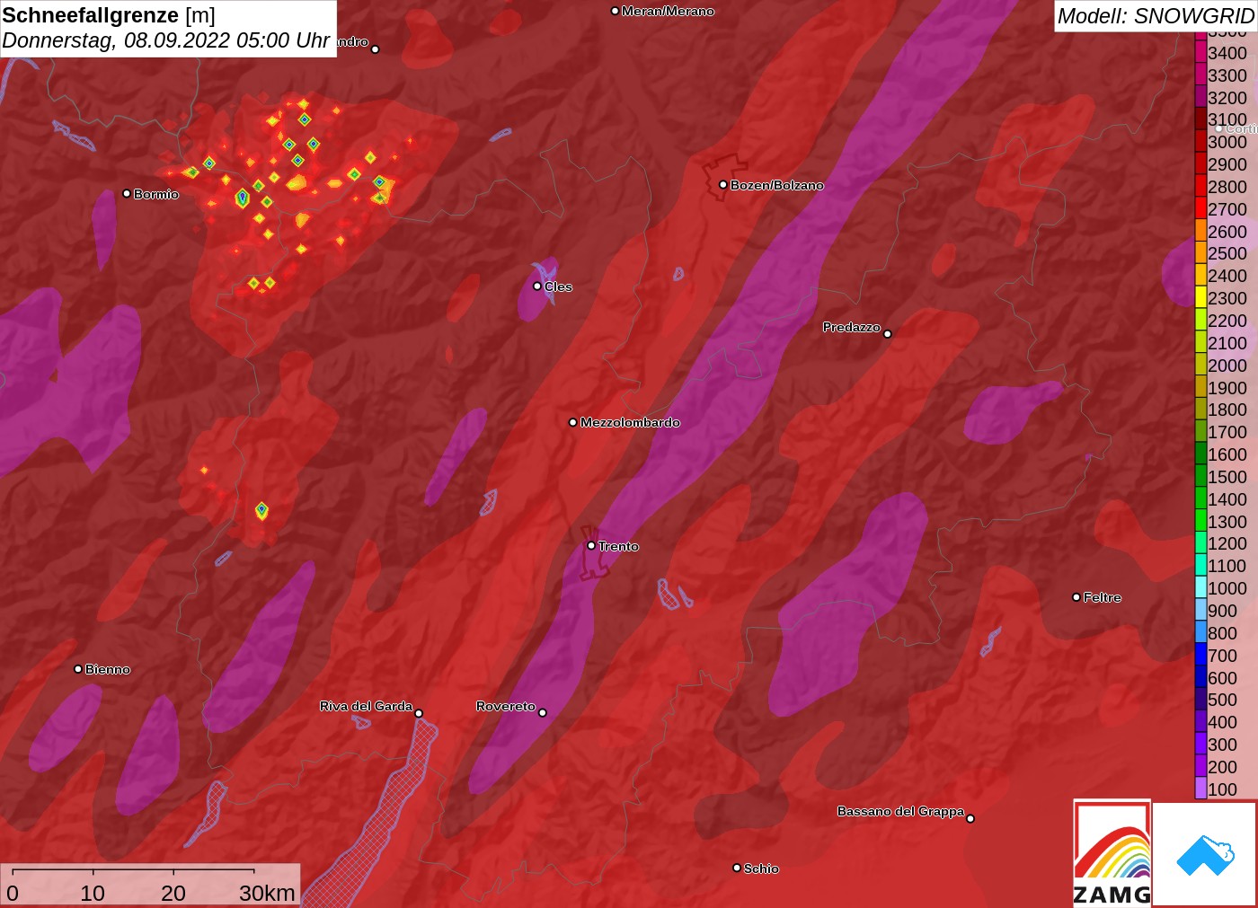
Task: Pick the 1700 legend color swatch
Action: tap(1200, 432)
